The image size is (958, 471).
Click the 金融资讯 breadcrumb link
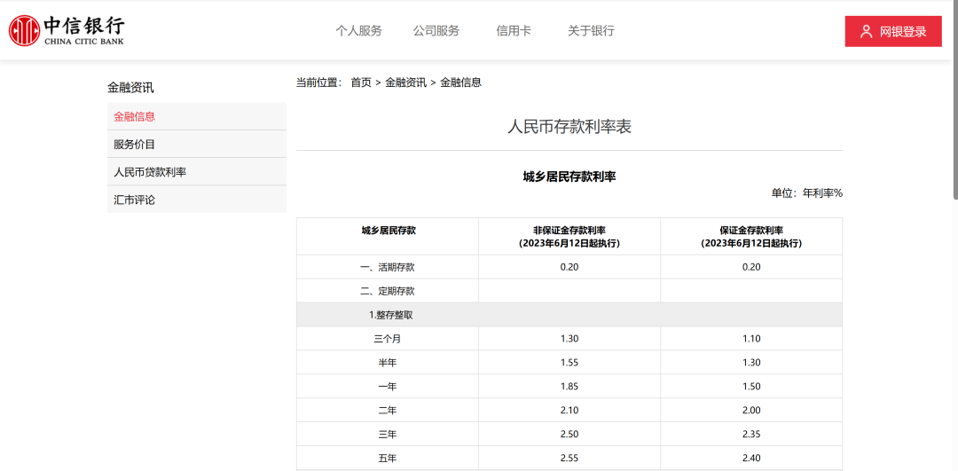click(405, 82)
